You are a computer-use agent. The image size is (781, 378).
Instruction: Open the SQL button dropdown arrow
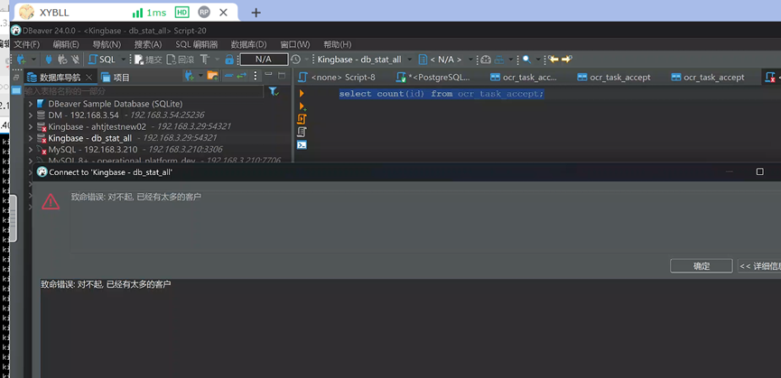pyautogui.click(x=124, y=60)
